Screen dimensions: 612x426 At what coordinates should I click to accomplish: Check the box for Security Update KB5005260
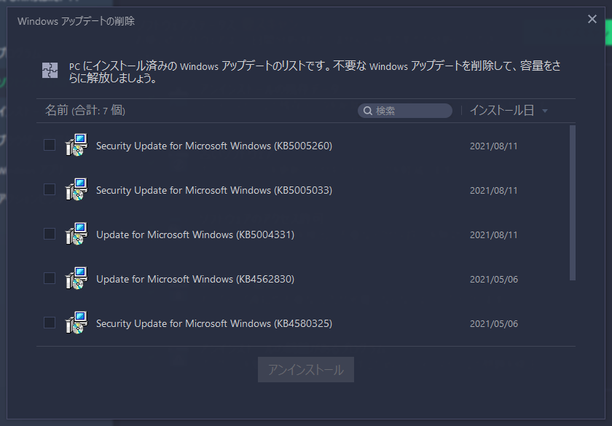pyautogui.click(x=50, y=145)
